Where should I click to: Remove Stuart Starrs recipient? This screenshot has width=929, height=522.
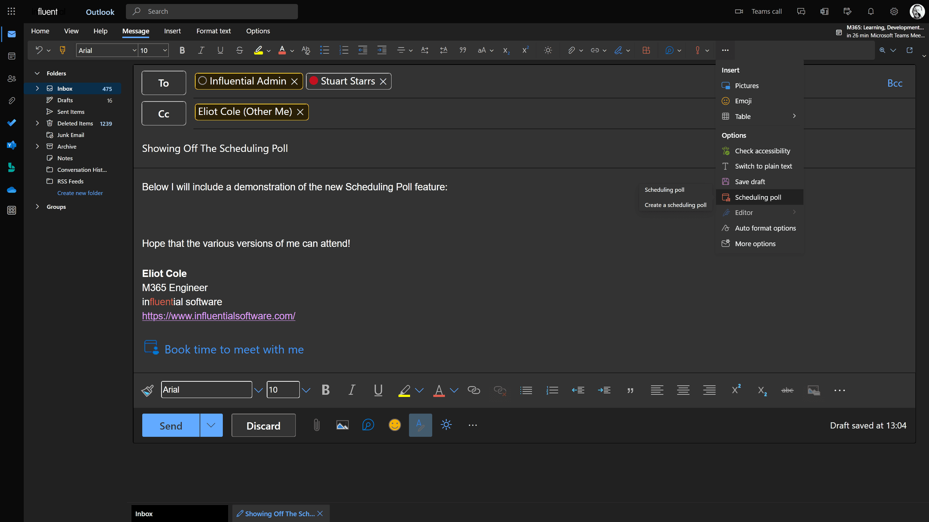click(x=383, y=82)
